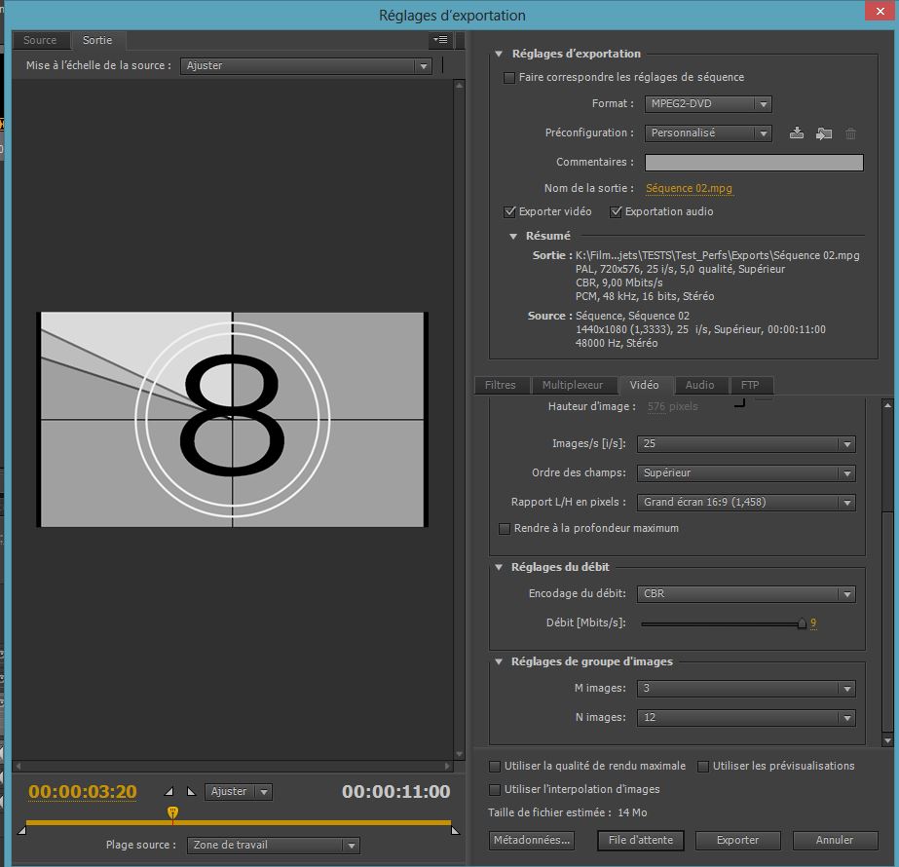Screen dimensions: 899x867
Task: Open the Encodage du débit dropdown
Action: tap(747, 594)
